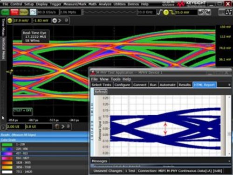The image size is (233, 175).
Task: Click the vertical scale field showing 37.9 mV/
Action: (22, 21)
